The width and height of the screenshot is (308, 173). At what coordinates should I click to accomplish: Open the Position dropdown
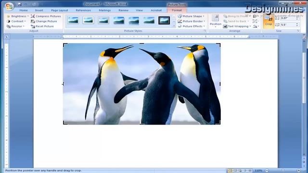click(216, 21)
